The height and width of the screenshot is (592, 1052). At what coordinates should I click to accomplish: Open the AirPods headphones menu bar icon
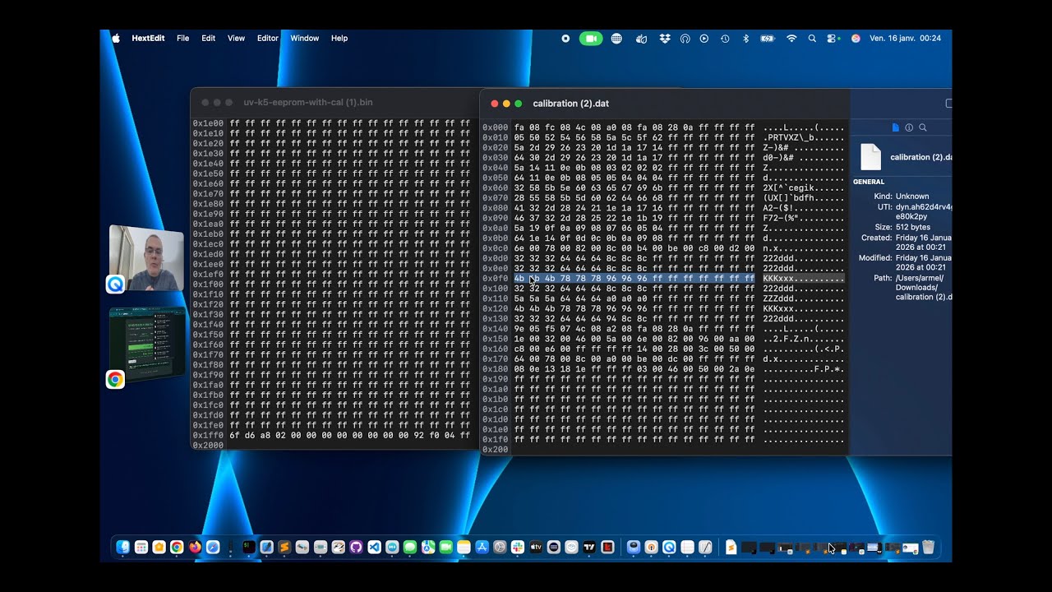click(x=685, y=38)
